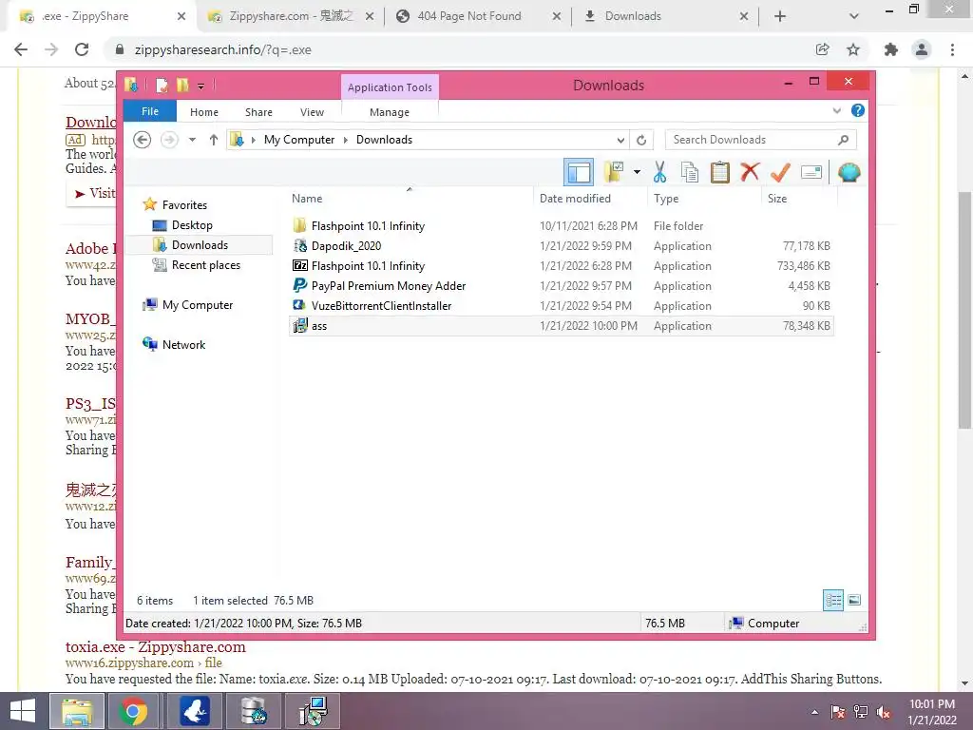
Task: Open Chrome from the taskbar
Action: [x=133, y=711]
